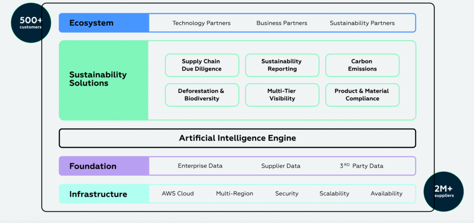This screenshot has width=474, height=223.
Task: Click the 3rd Party Data label
Action: click(x=361, y=166)
